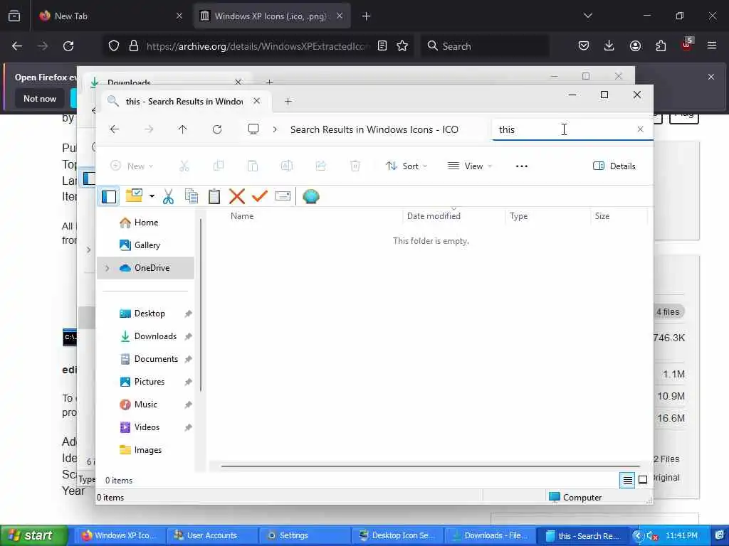Click the orange checkmark Properties icon
729x546 pixels.
point(259,196)
